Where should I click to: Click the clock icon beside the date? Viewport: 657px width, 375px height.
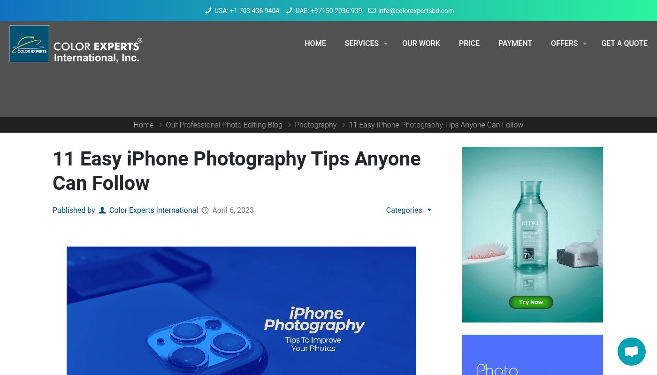click(205, 210)
